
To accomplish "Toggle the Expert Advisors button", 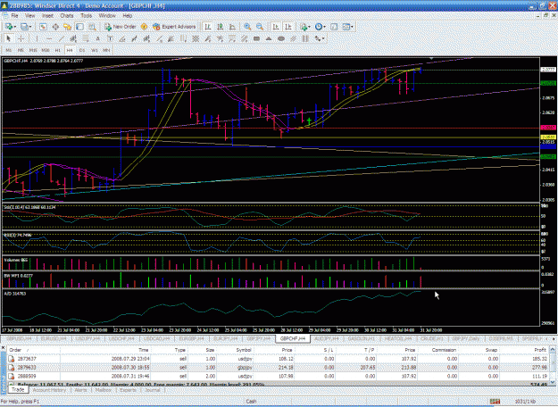I will (174, 27).
